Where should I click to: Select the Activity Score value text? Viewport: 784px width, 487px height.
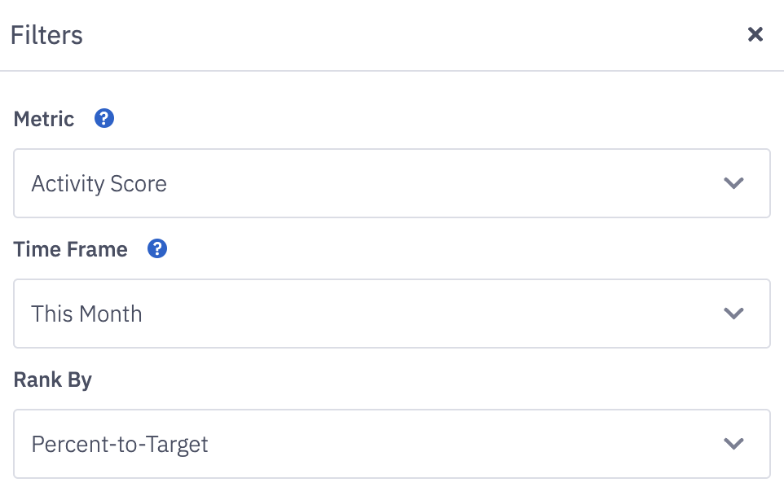pyautogui.click(x=99, y=184)
